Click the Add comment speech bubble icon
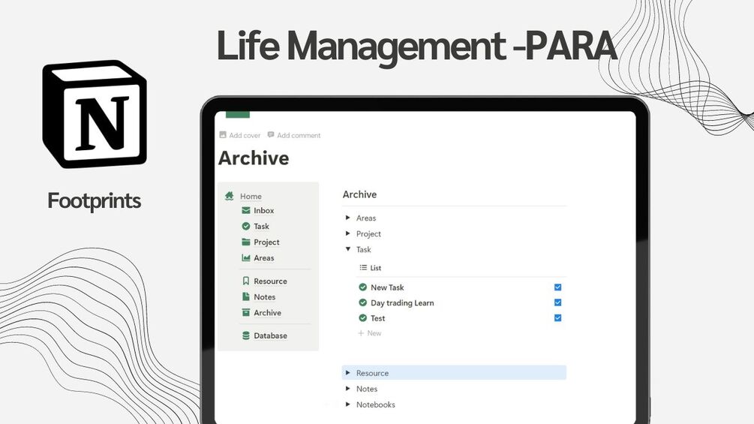 [271, 135]
